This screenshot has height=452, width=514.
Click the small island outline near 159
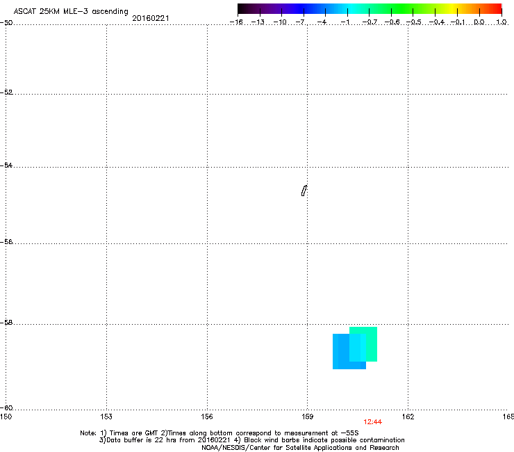[304, 191]
